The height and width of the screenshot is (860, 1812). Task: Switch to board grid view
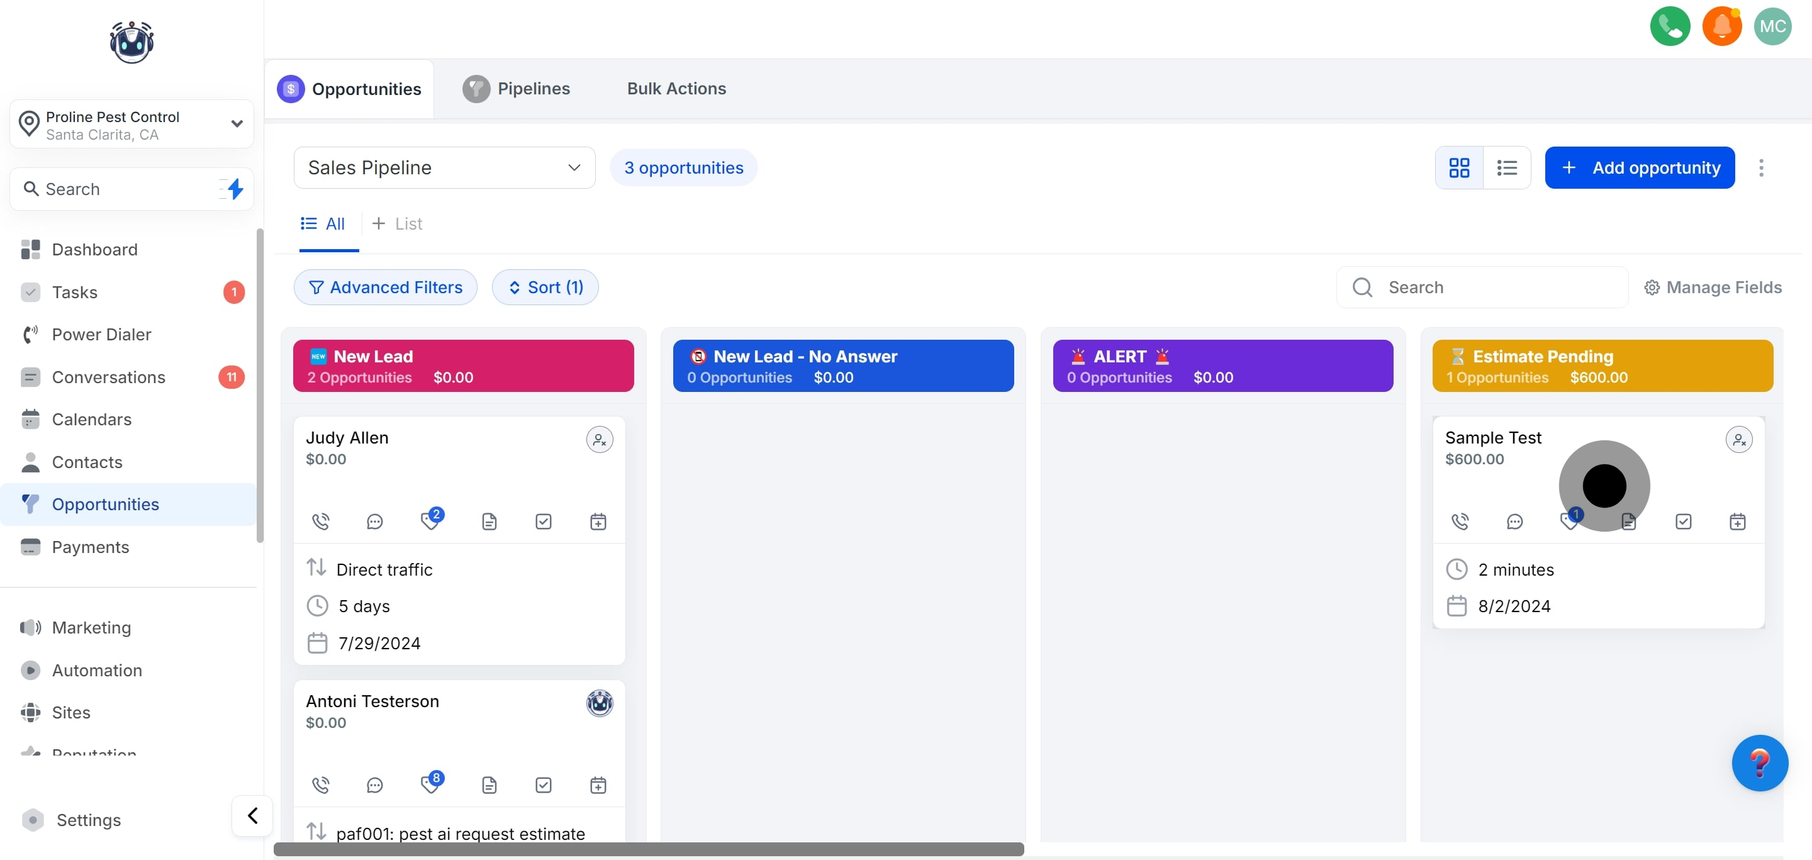pos(1459,167)
